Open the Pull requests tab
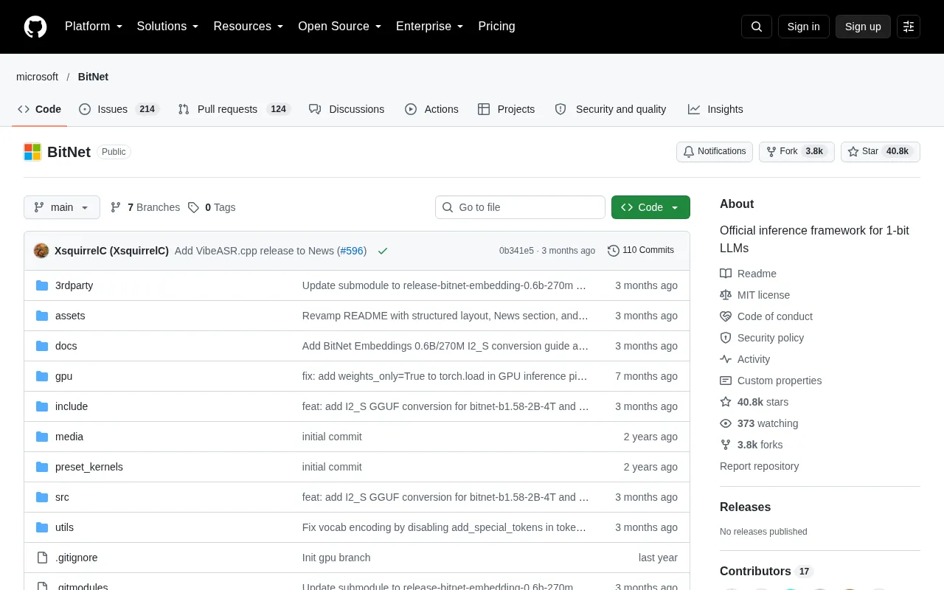The width and height of the screenshot is (944, 590). tap(234, 109)
